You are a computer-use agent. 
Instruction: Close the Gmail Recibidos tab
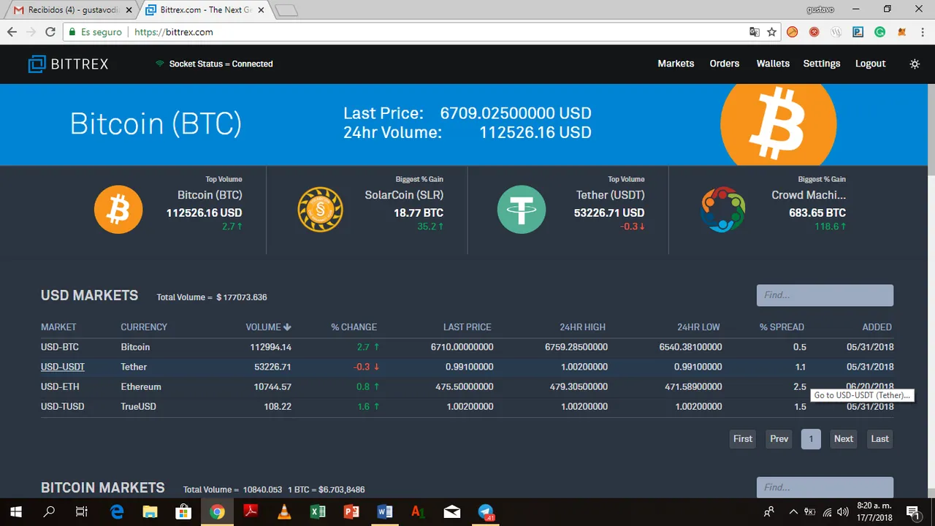click(x=129, y=10)
